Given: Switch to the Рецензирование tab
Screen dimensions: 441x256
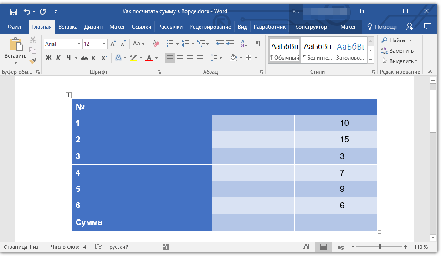Looking at the screenshot, I should click(x=210, y=27).
